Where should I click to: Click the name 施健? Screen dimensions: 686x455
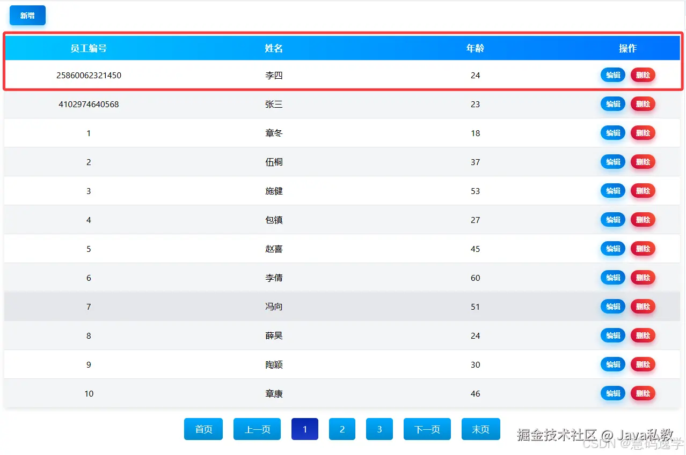click(x=274, y=191)
